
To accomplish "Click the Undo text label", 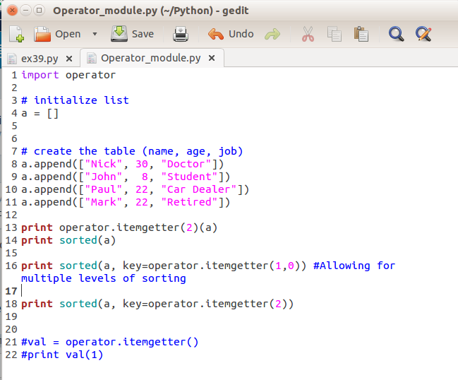I will tap(241, 34).
